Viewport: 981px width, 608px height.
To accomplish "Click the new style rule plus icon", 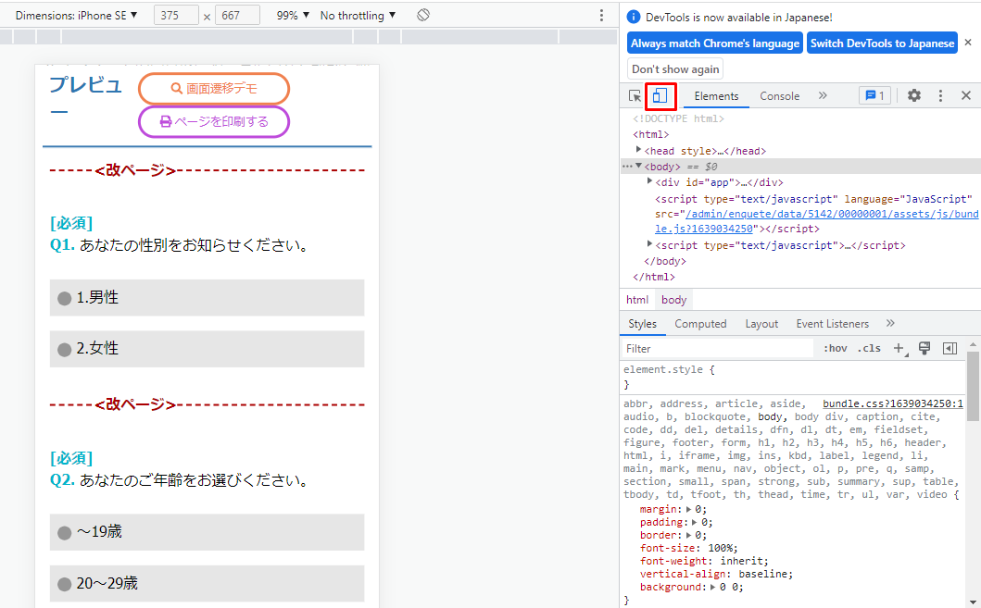I will point(899,349).
